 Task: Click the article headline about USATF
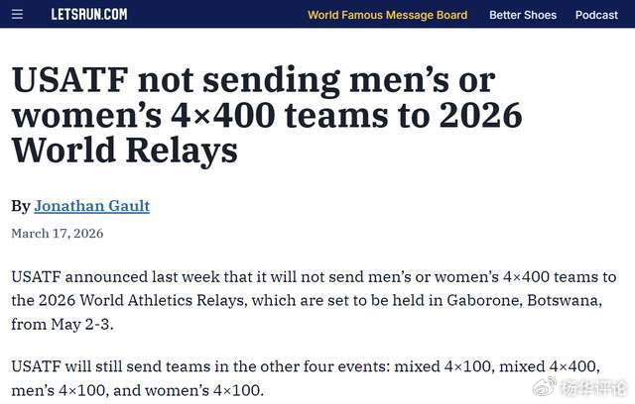[267, 116]
